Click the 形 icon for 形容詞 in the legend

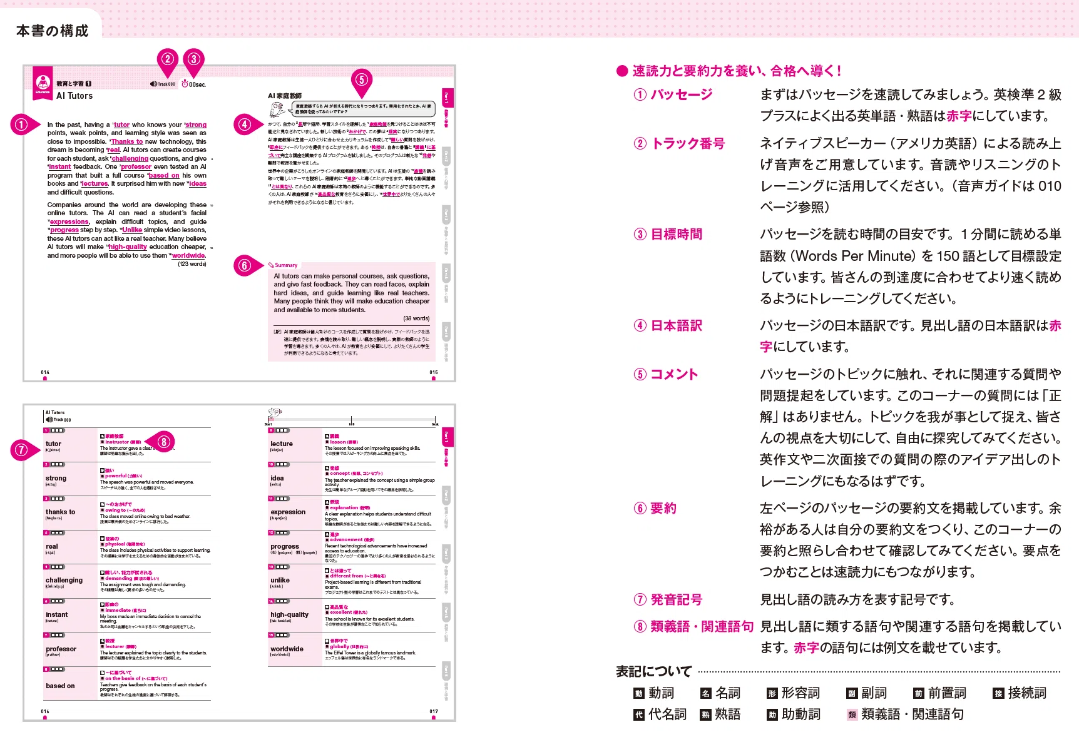(772, 693)
